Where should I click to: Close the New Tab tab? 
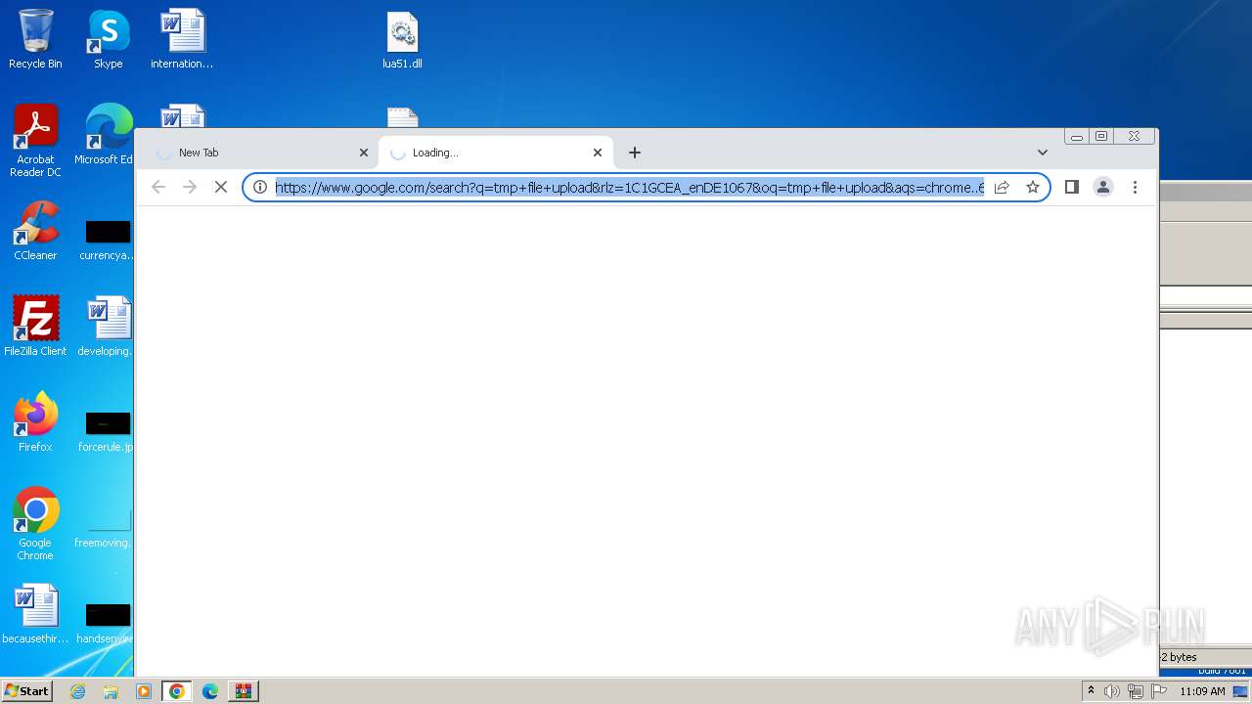coord(364,153)
